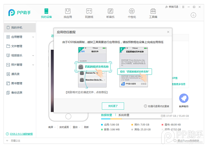This screenshot has height=148, width=208.
Task: Open the 重启 dropdown
Action: pos(76,127)
